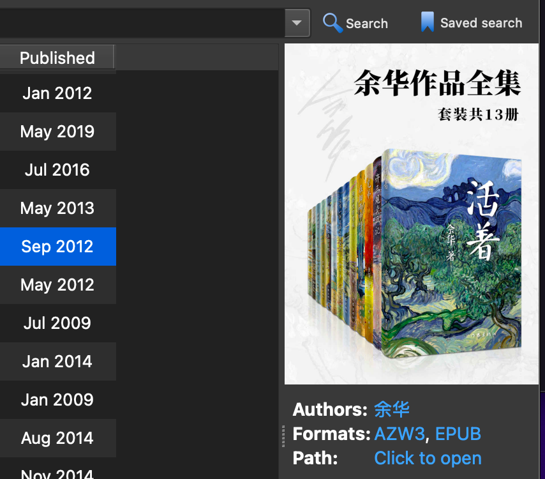
Task: Select the May 2012 row
Action: tap(57, 285)
